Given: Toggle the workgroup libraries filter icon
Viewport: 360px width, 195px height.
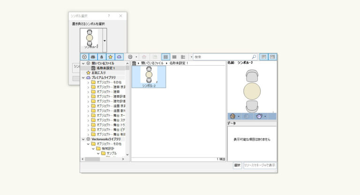Looking at the screenshot, I should point(93,57).
